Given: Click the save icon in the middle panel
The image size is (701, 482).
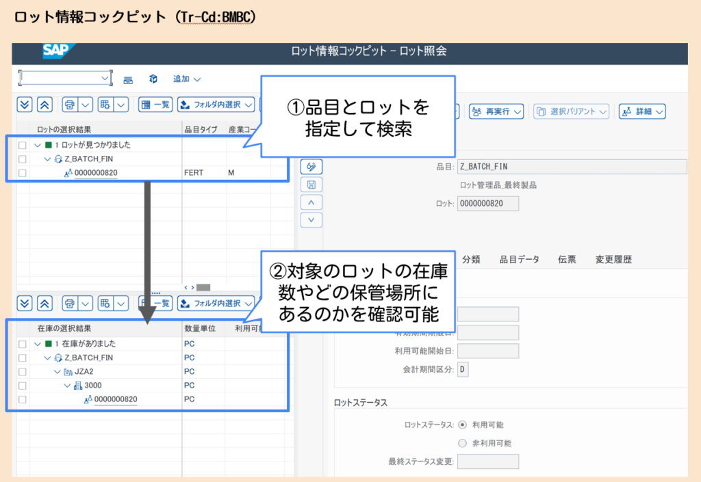Looking at the screenshot, I should (311, 185).
